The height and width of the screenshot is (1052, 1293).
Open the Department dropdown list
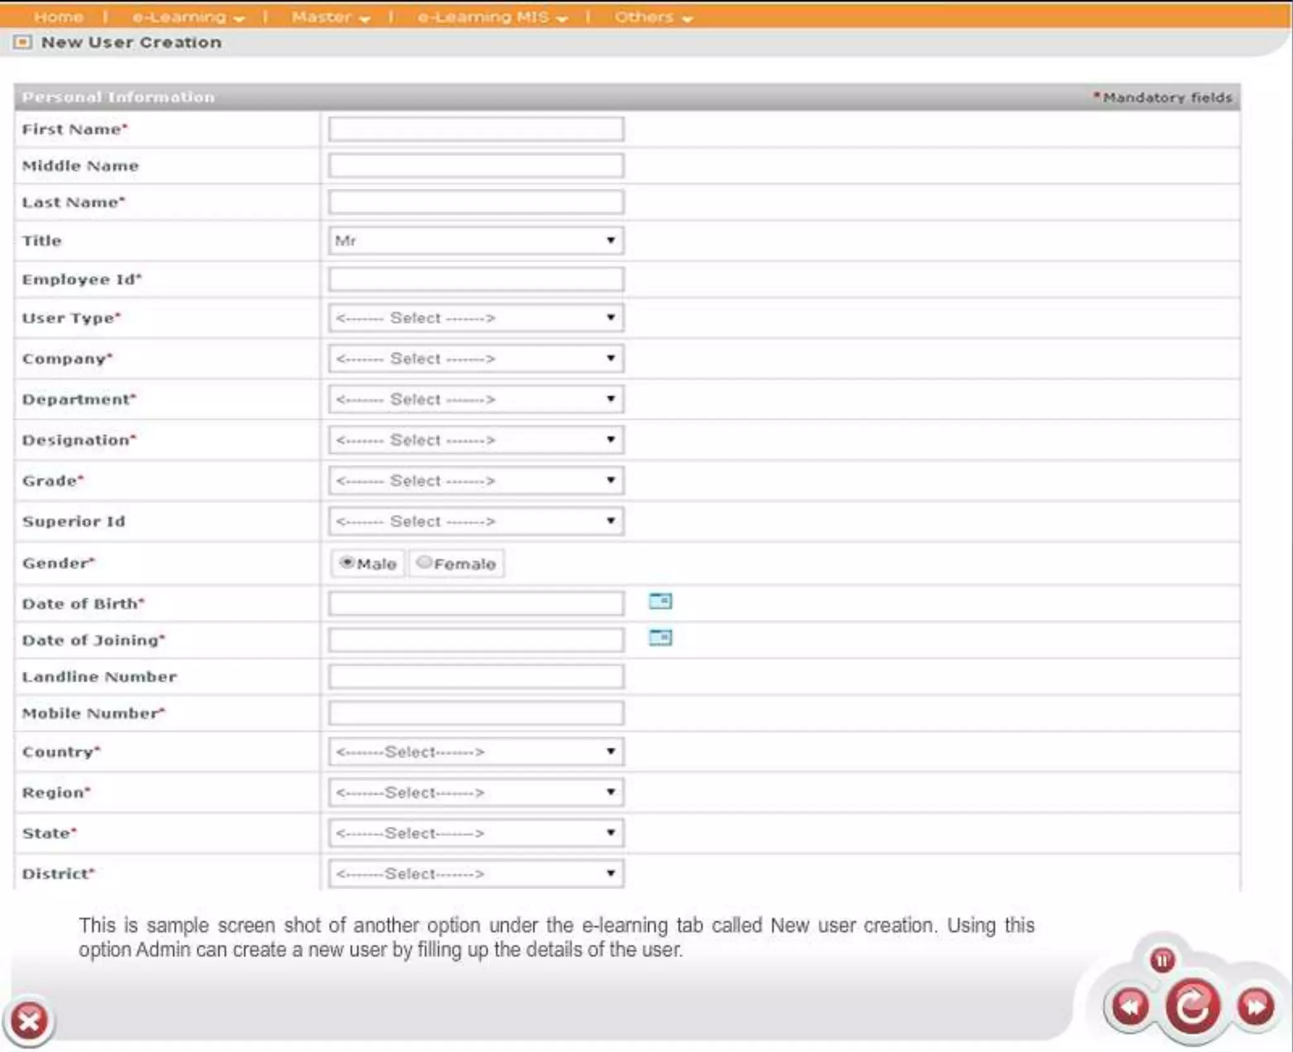pyautogui.click(x=476, y=399)
